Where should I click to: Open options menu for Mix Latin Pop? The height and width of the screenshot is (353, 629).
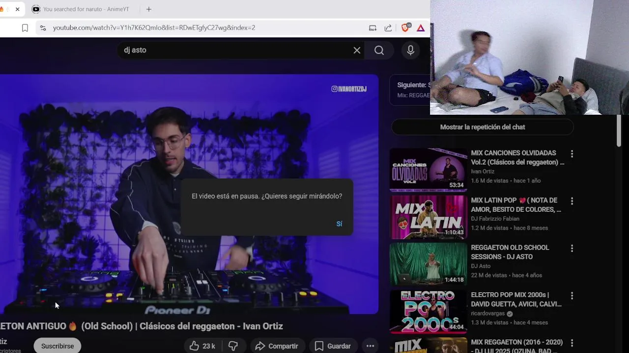pyautogui.click(x=572, y=201)
